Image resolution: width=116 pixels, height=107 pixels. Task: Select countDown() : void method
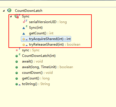pos(37,73)
